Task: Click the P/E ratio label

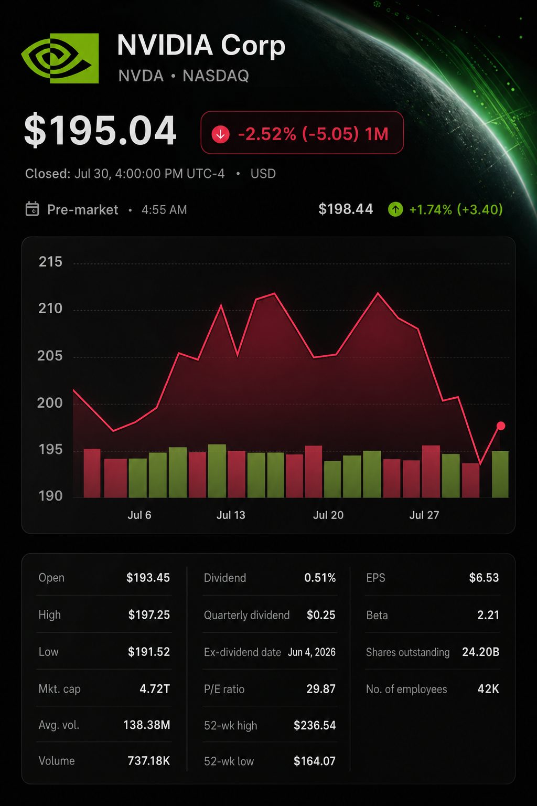Action: point(224,689)
